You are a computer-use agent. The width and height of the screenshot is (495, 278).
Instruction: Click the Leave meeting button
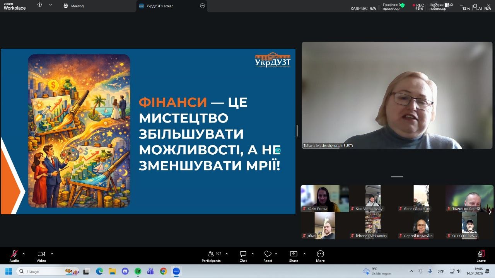pos(481,254)
